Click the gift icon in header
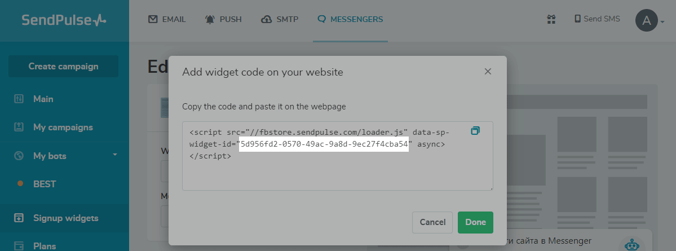The width and height of the screenshot is (676, 251). pyautogui.click(x=551, y=19)
